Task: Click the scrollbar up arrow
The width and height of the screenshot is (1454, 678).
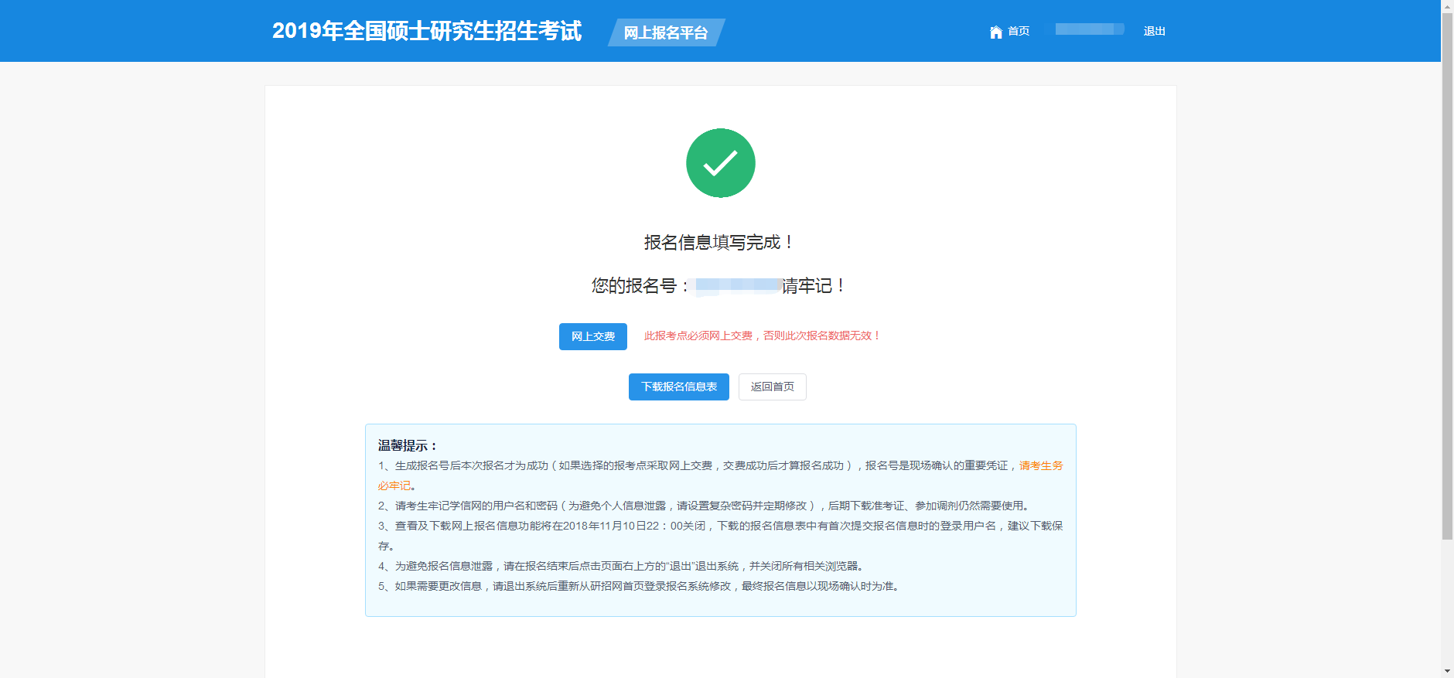Action: 1447,5
